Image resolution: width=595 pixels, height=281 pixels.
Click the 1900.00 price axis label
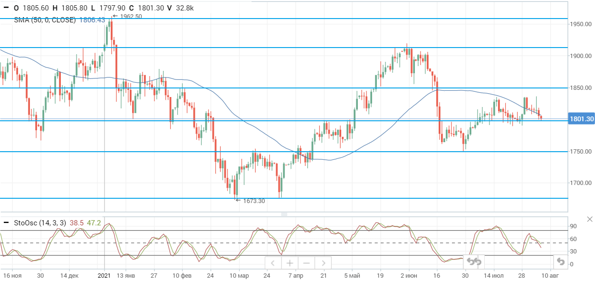click(x=581, y=56)
